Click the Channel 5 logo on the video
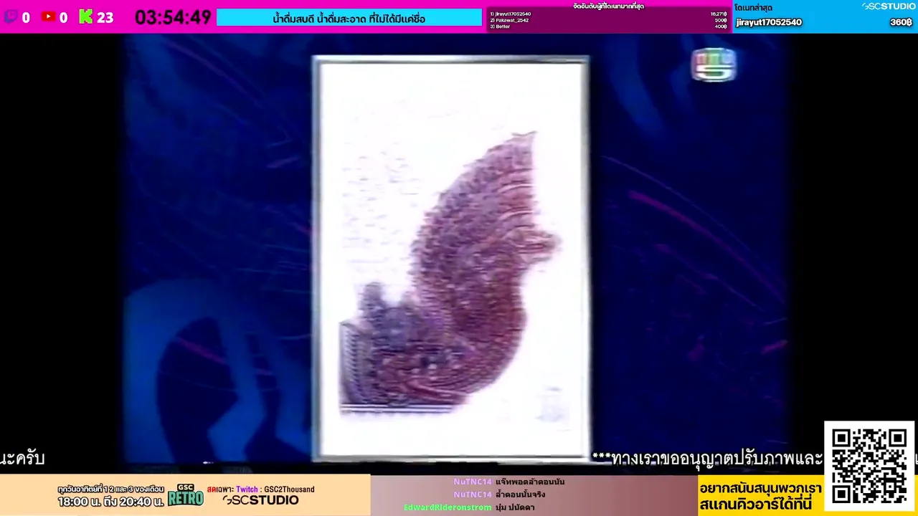 click(714, 64)
